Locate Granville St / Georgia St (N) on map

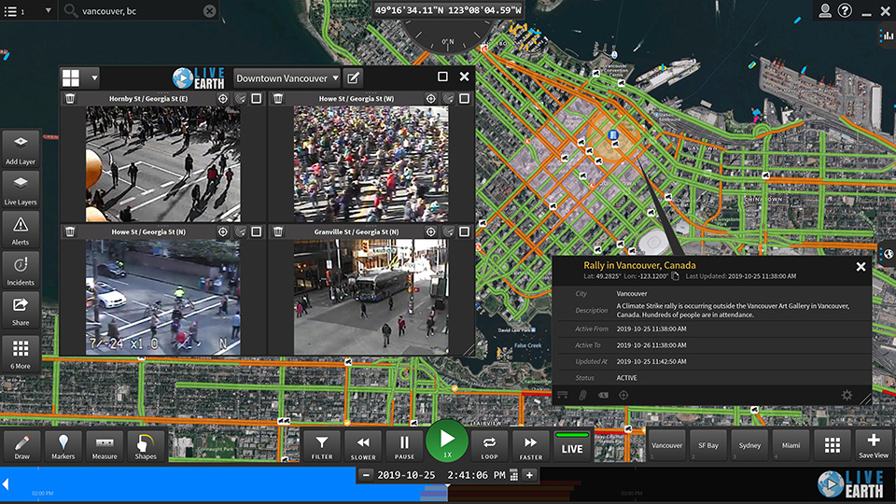[431, 232]
